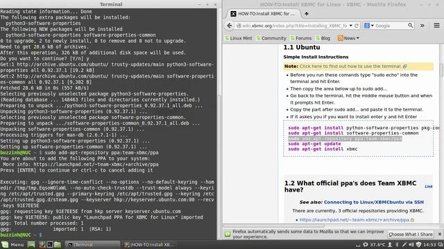Open the Linux Mint bookmark
The width and height of the screenshot is (444, 249).
239,38
